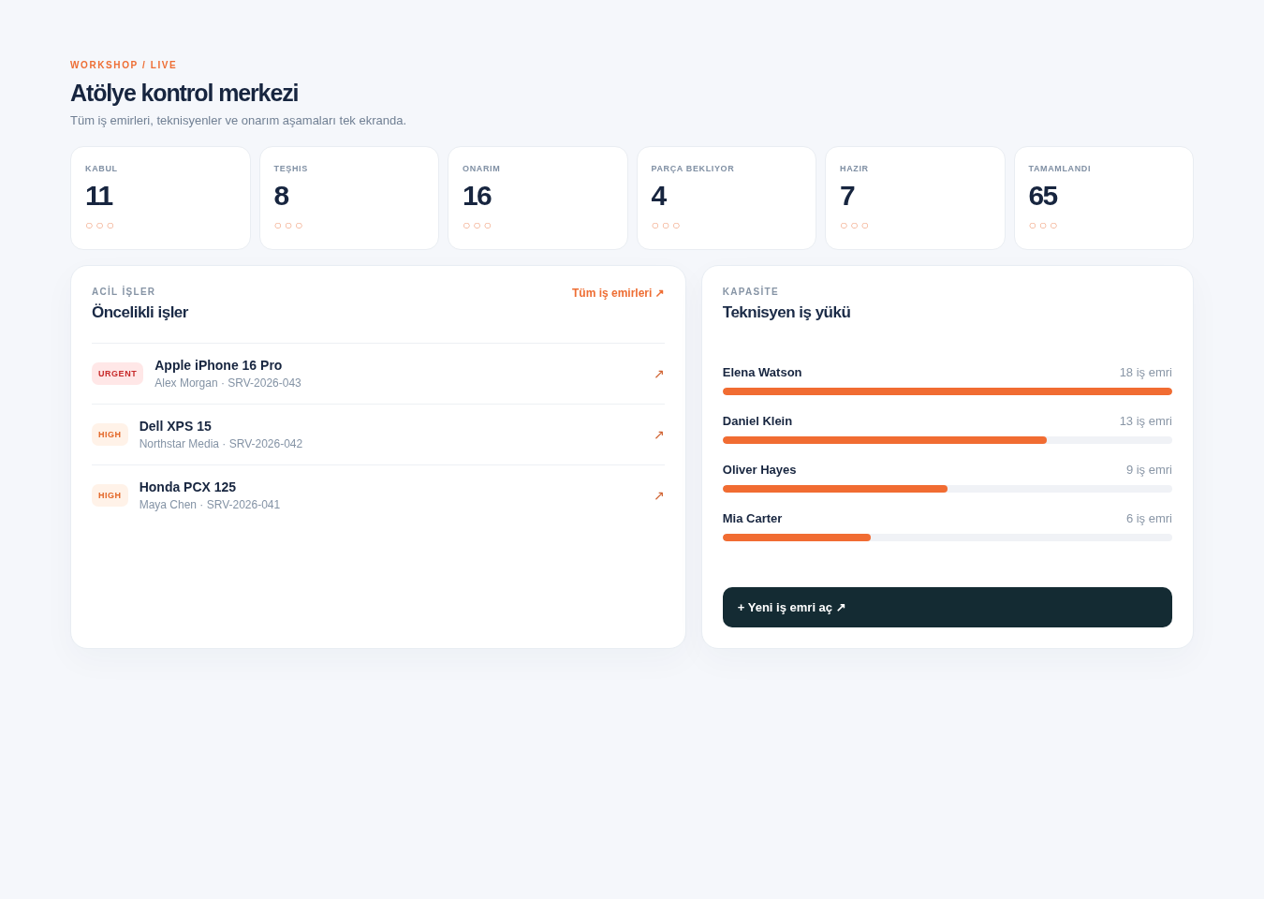Click the HIGH badge beside Honda PCX 125
The width and height of the screenshot is (1264, 899).
(x=110, y=495)
